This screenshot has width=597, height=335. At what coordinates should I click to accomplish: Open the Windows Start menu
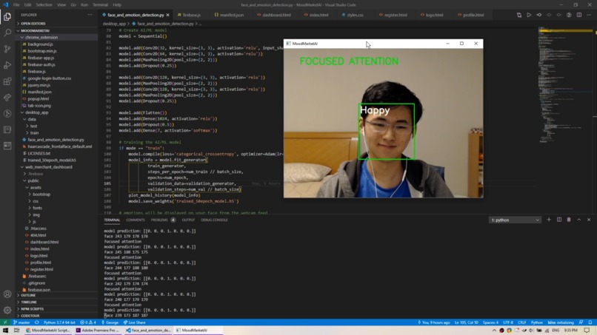tap(5, 331)
